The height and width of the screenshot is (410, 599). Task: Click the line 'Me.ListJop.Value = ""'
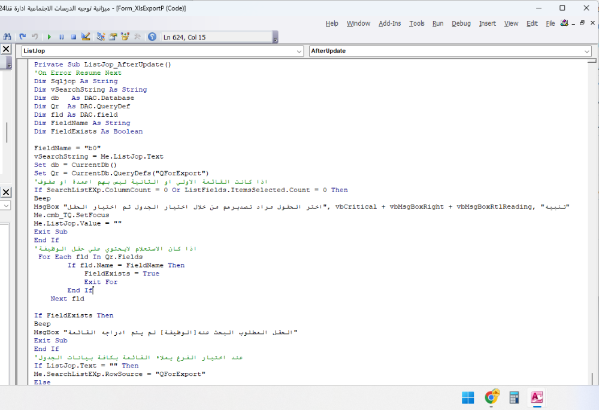point(78,223)
